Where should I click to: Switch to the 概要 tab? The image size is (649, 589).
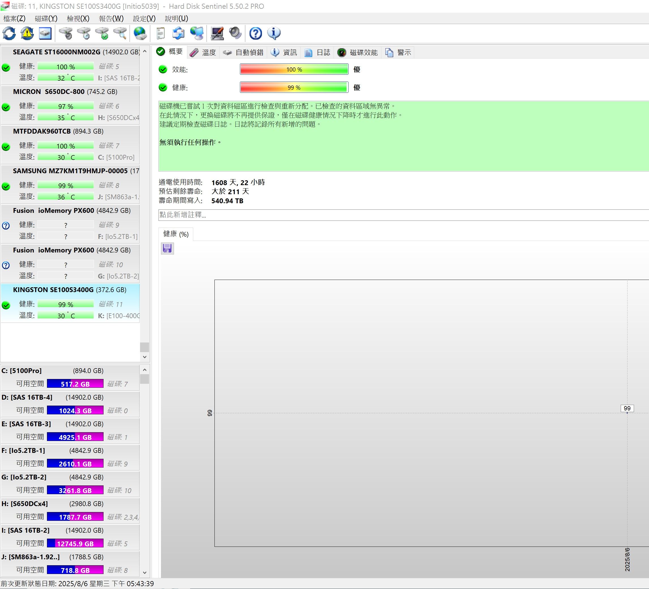tap(170, 52)
